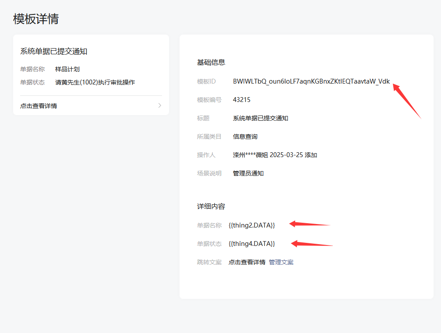
Task: Click 请黄先生(1002)执行审批操作 status text
Action: point(95,82)
